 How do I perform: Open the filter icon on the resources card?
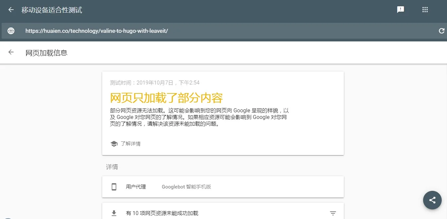[x=333, y=212]
